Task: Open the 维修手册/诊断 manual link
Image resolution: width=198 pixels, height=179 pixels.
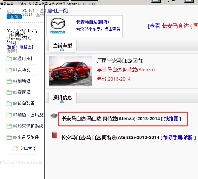Action: pyautogui.click(x=178, y=137)
